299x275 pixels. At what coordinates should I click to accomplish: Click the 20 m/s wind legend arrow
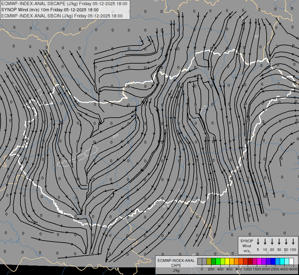(272, 242)
